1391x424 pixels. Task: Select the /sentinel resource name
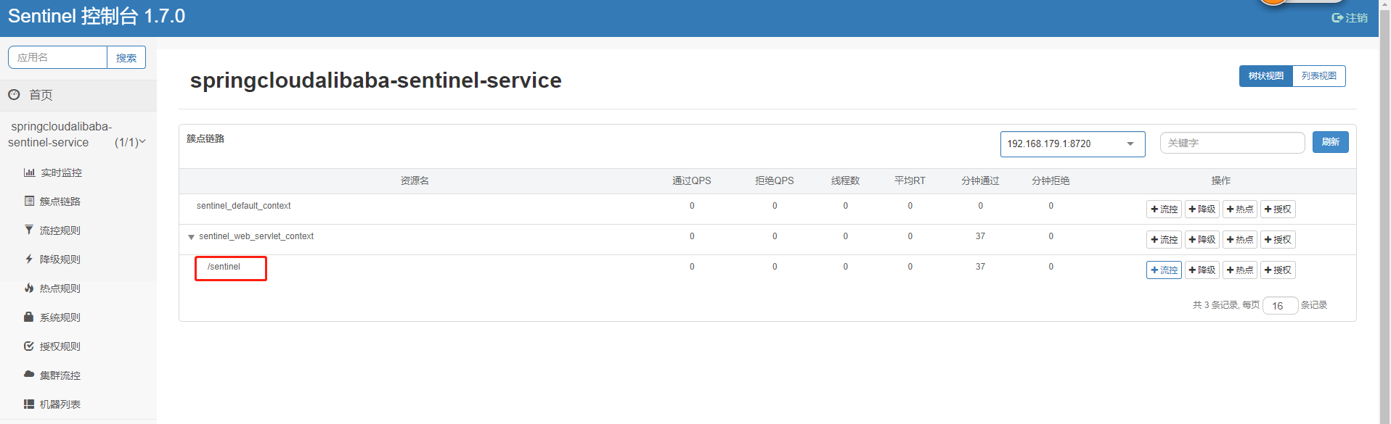coord(224,267)
